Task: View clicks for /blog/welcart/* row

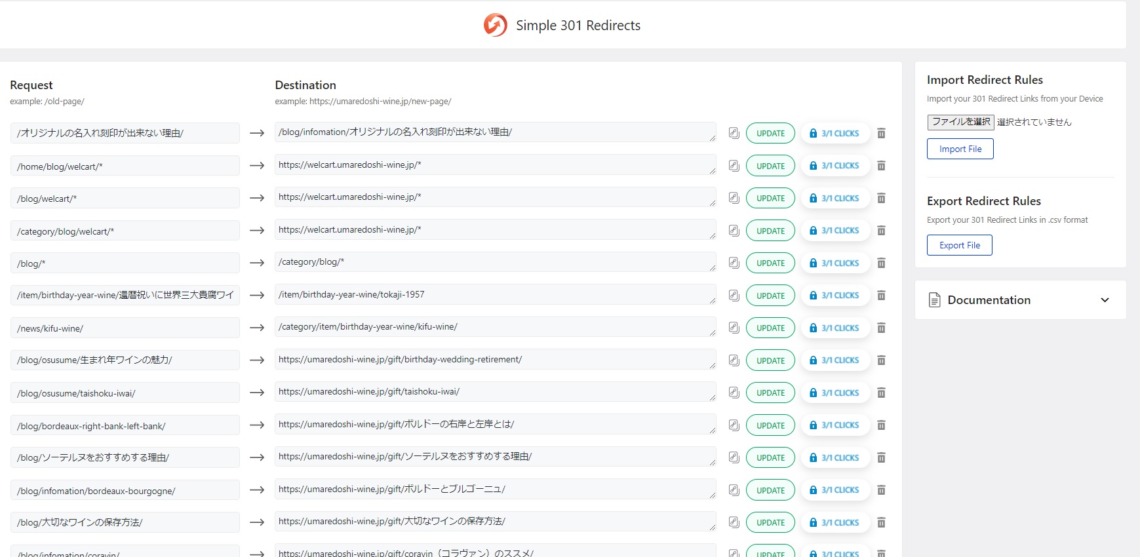Action: pos(835,198)
